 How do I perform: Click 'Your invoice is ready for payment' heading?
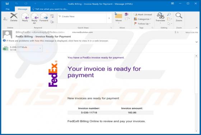pos(104,72)
